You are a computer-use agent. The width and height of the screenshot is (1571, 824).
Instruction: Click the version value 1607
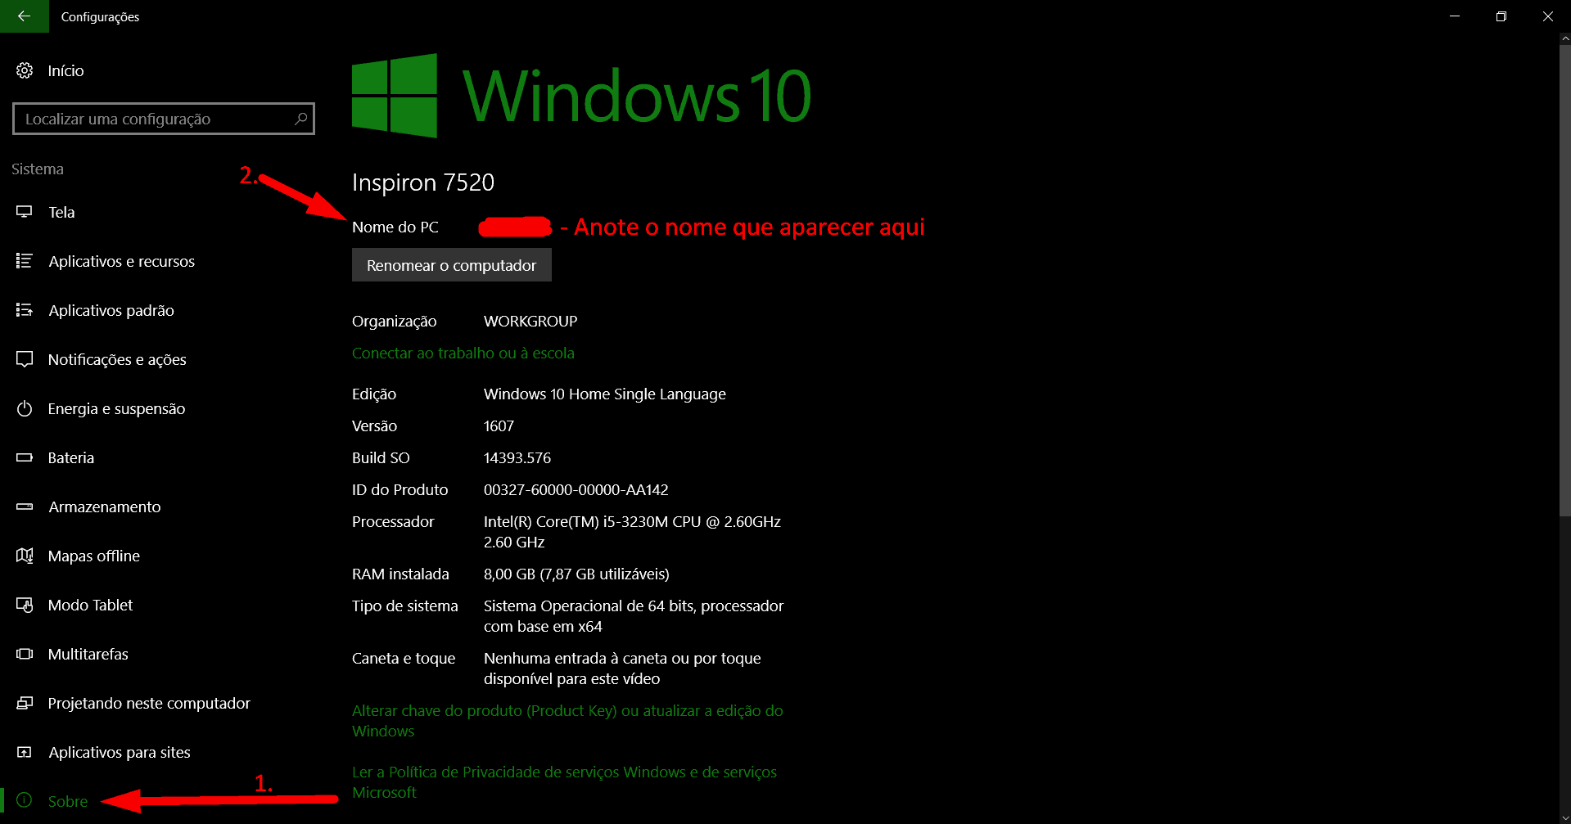point(499,426)
